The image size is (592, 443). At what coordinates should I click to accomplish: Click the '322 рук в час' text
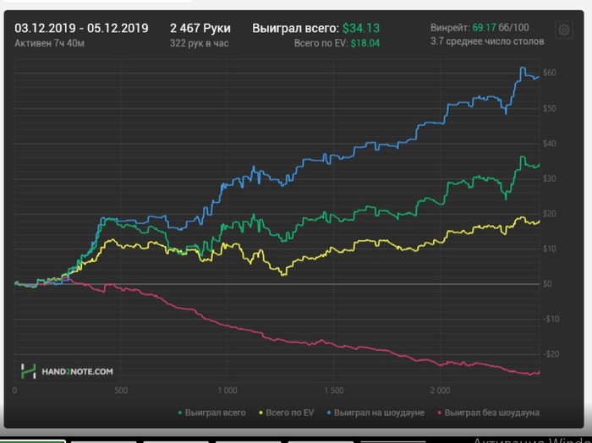tap(200, 43)
